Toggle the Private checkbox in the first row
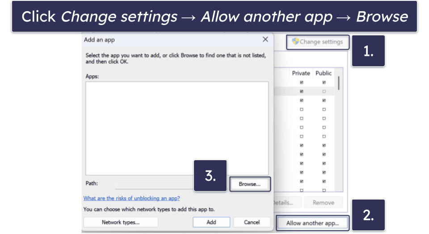 pos(302,82)
